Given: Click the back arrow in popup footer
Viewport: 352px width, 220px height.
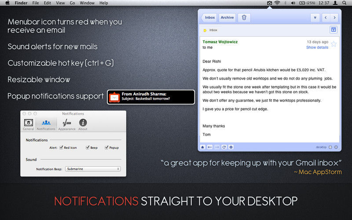Looking at the screenshot, I should tap(210, 147).
